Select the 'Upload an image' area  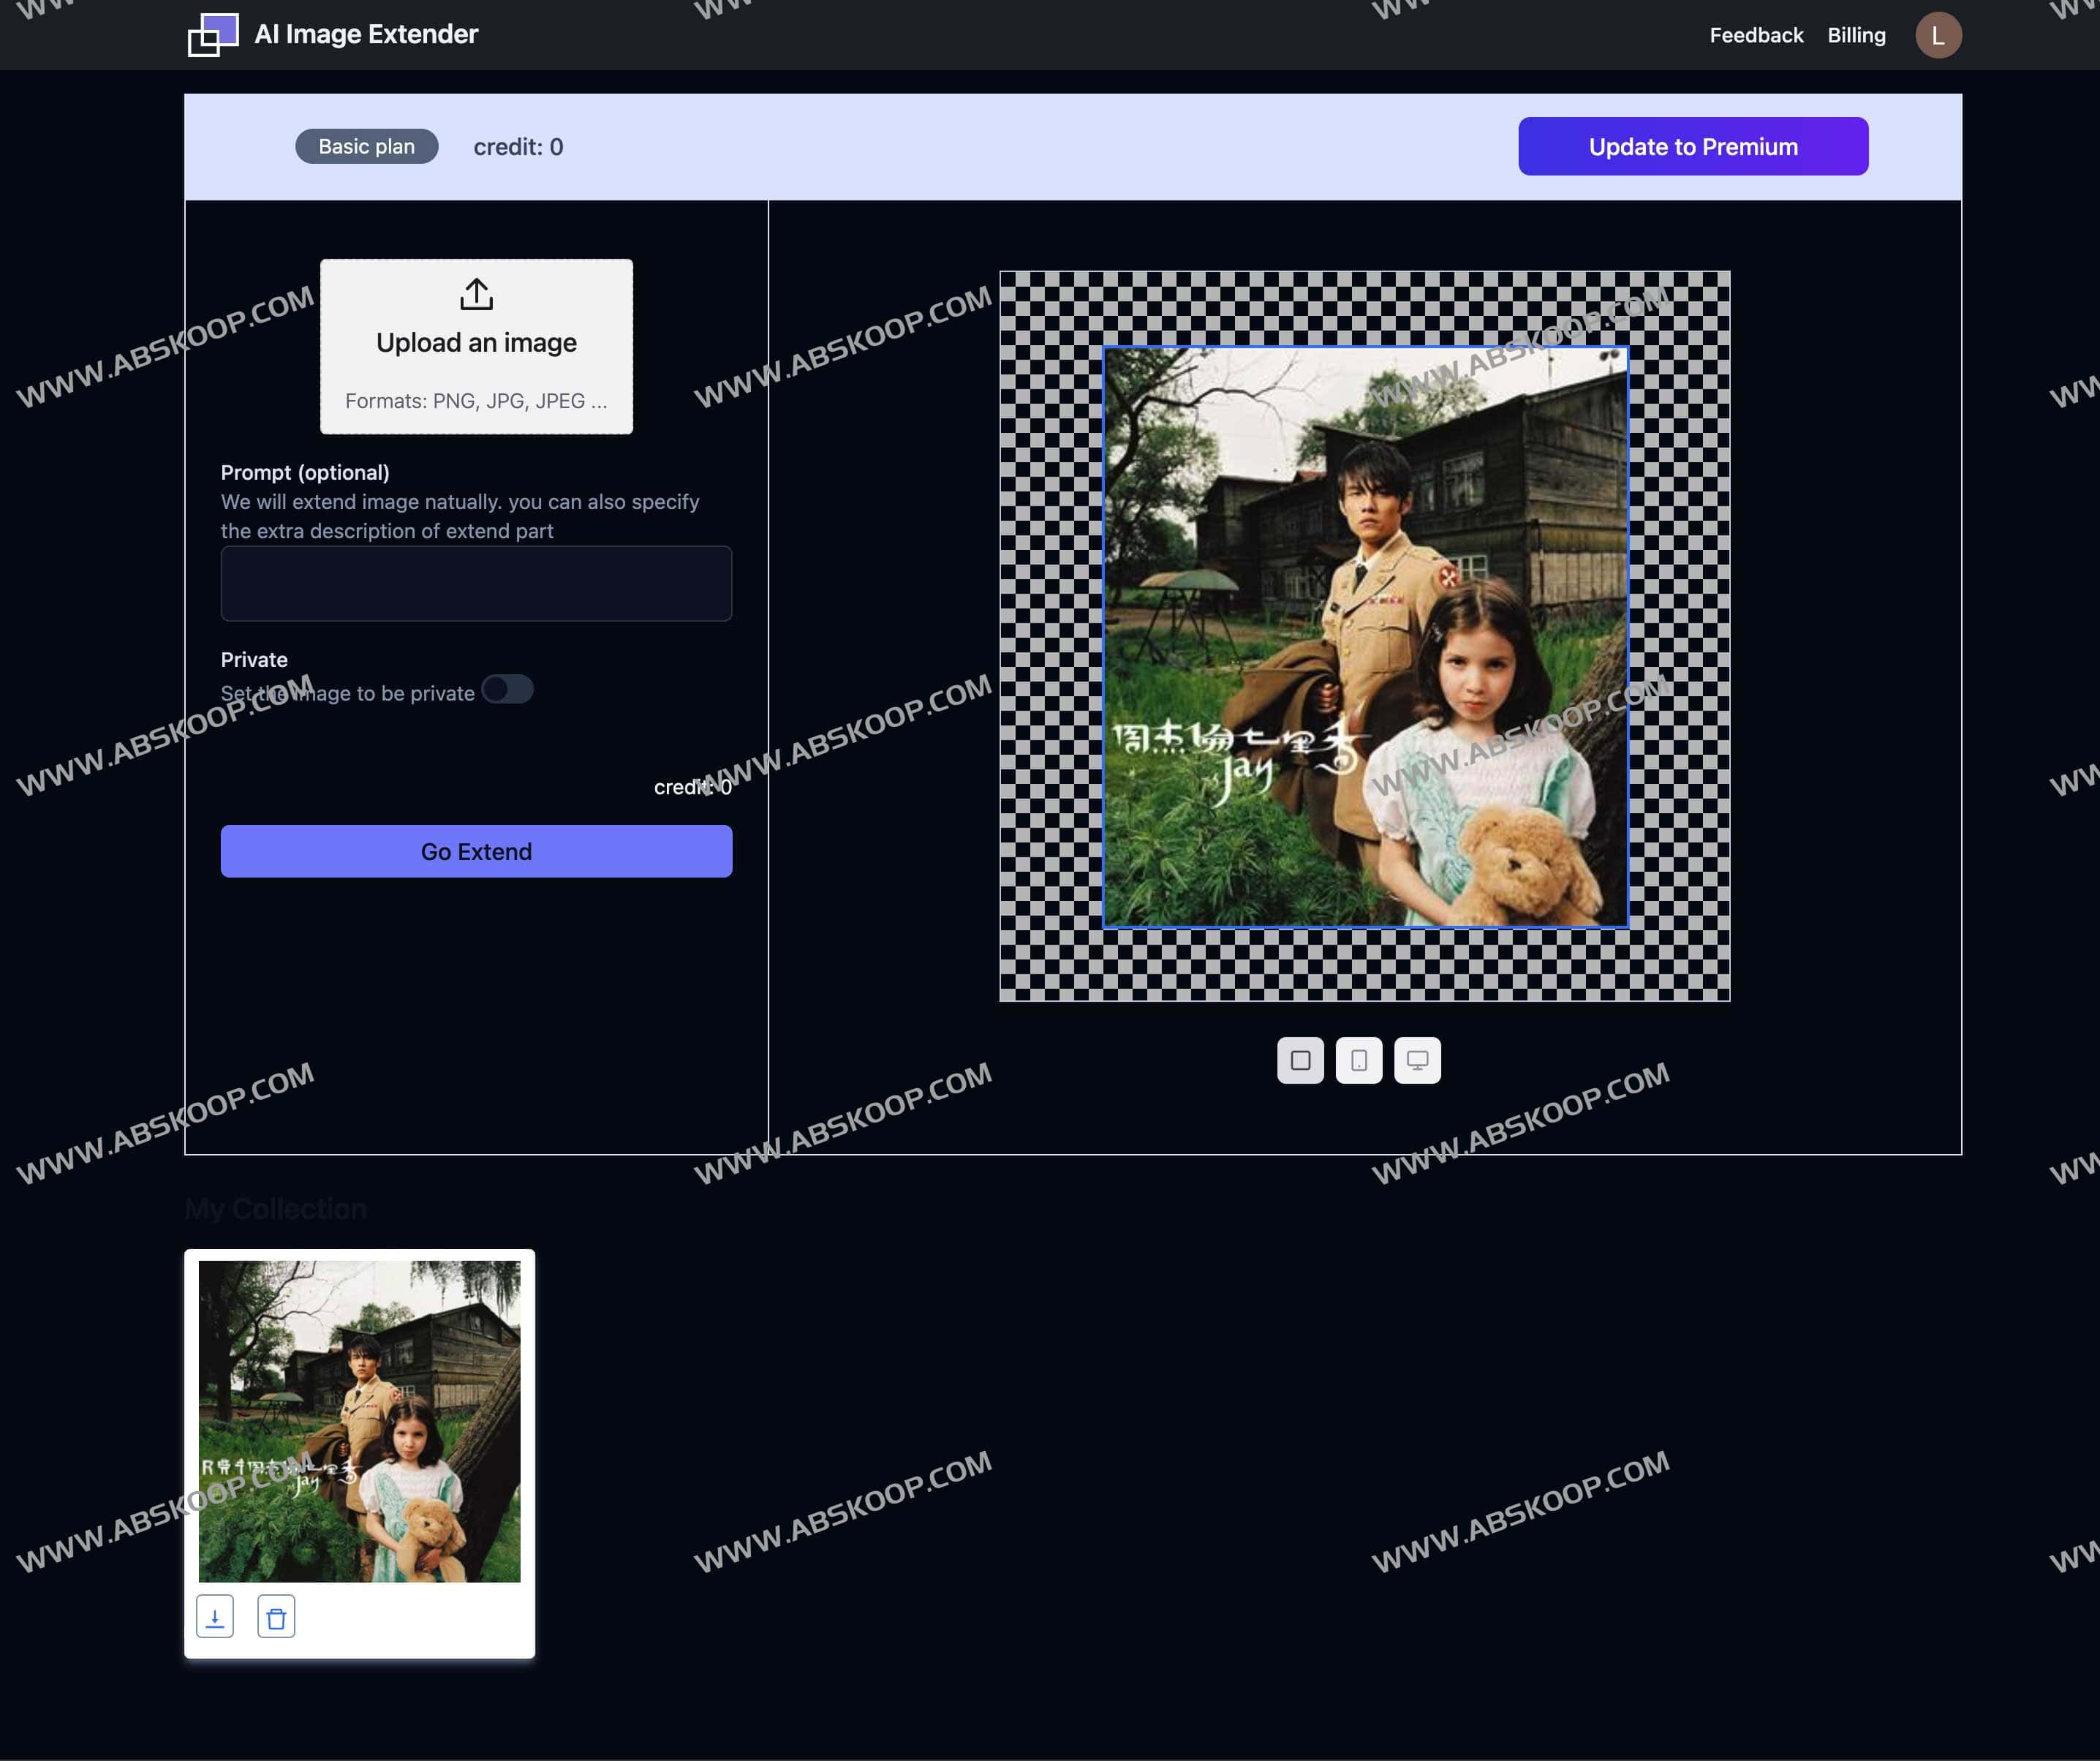click(476, 345)
